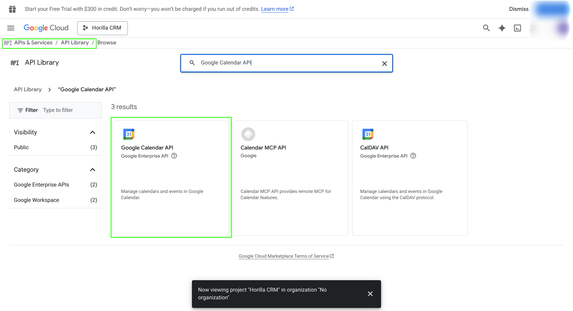
Task: Click the Google Calendar API calendar icon
Action: pyautogui.click(x=129, y=134)
